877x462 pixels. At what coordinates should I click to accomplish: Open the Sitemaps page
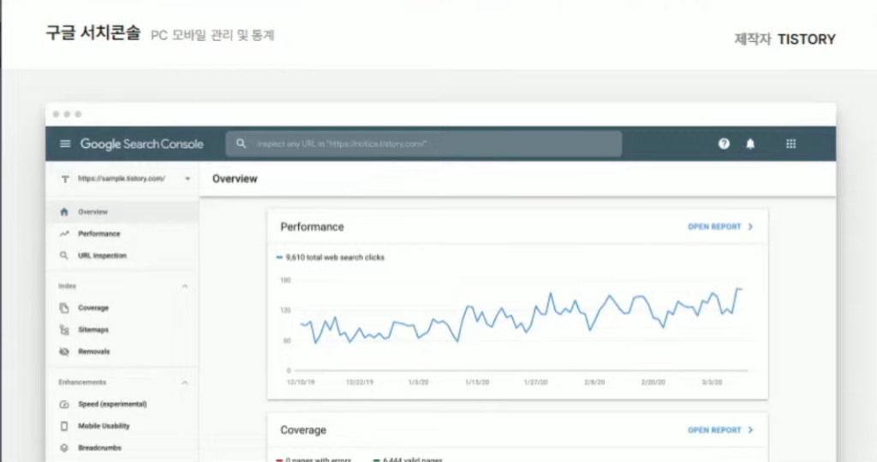point(93,329)
